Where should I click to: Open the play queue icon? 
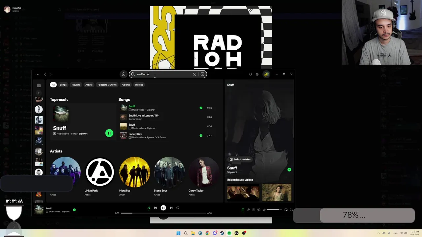click(254, 210)
